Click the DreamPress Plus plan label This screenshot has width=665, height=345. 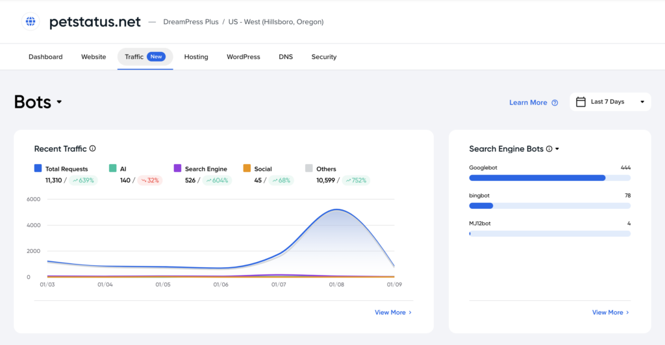pyautogui.click(x=191, y=21)
